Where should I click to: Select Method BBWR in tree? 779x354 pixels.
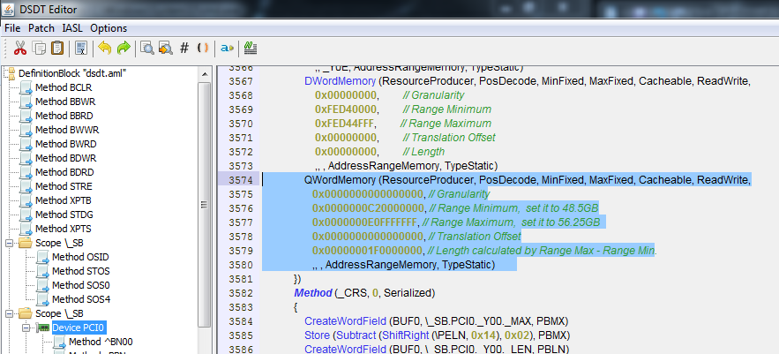(x=65, y=102)
